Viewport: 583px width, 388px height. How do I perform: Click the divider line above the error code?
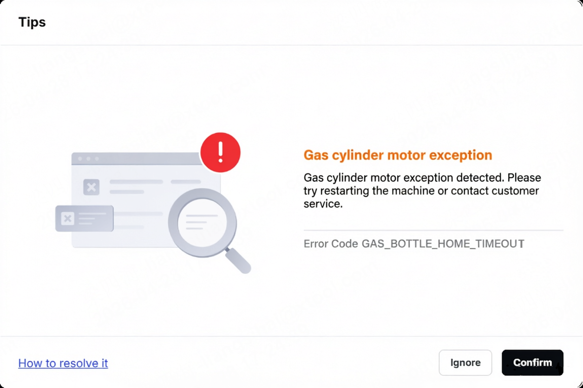pyautogui.click(x=433, y=230)
